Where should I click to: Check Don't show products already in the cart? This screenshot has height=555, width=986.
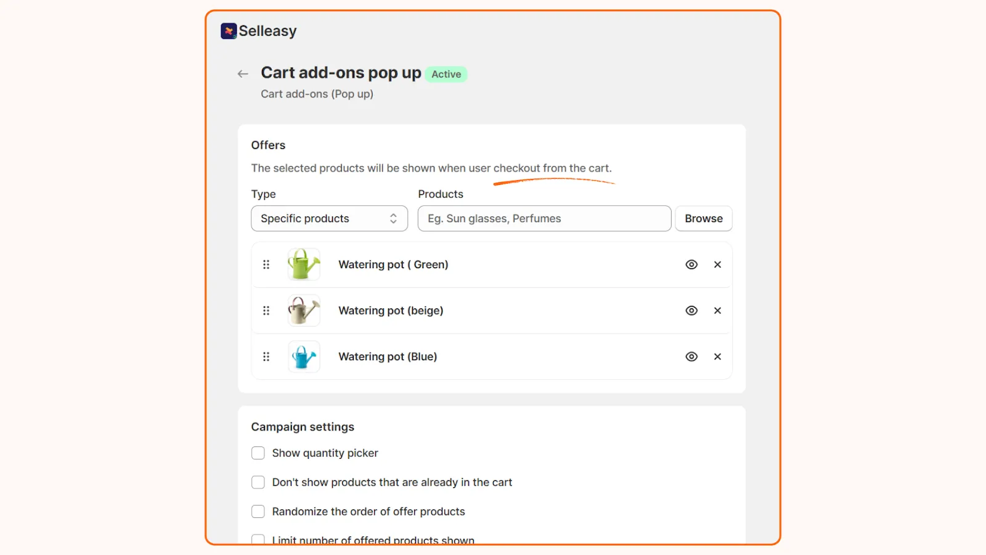coord(258,482)
